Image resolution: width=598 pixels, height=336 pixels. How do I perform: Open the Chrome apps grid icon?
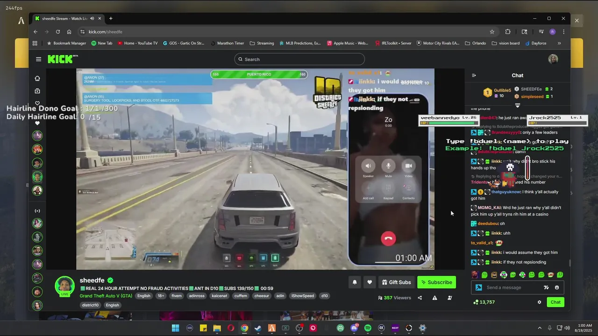point(35,43)
